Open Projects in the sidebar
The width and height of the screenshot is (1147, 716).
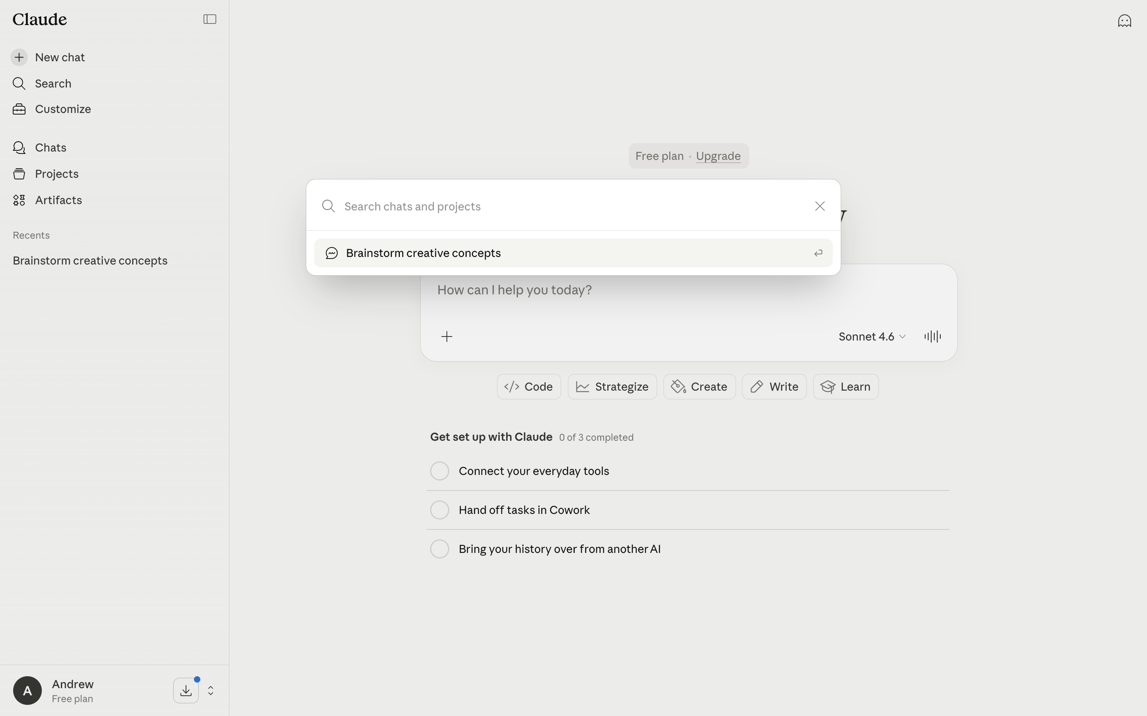pyautogui.click(x=57, y=174)
